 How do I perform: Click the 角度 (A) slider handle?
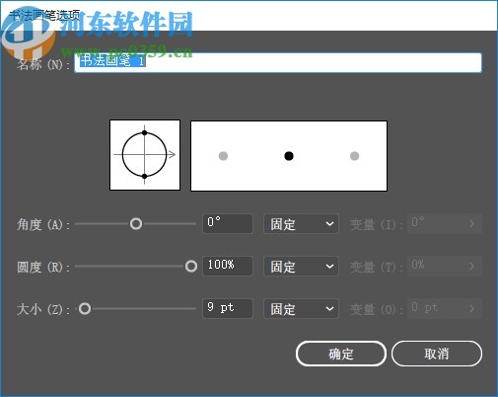pyautogui.click(x=136, y=224)
